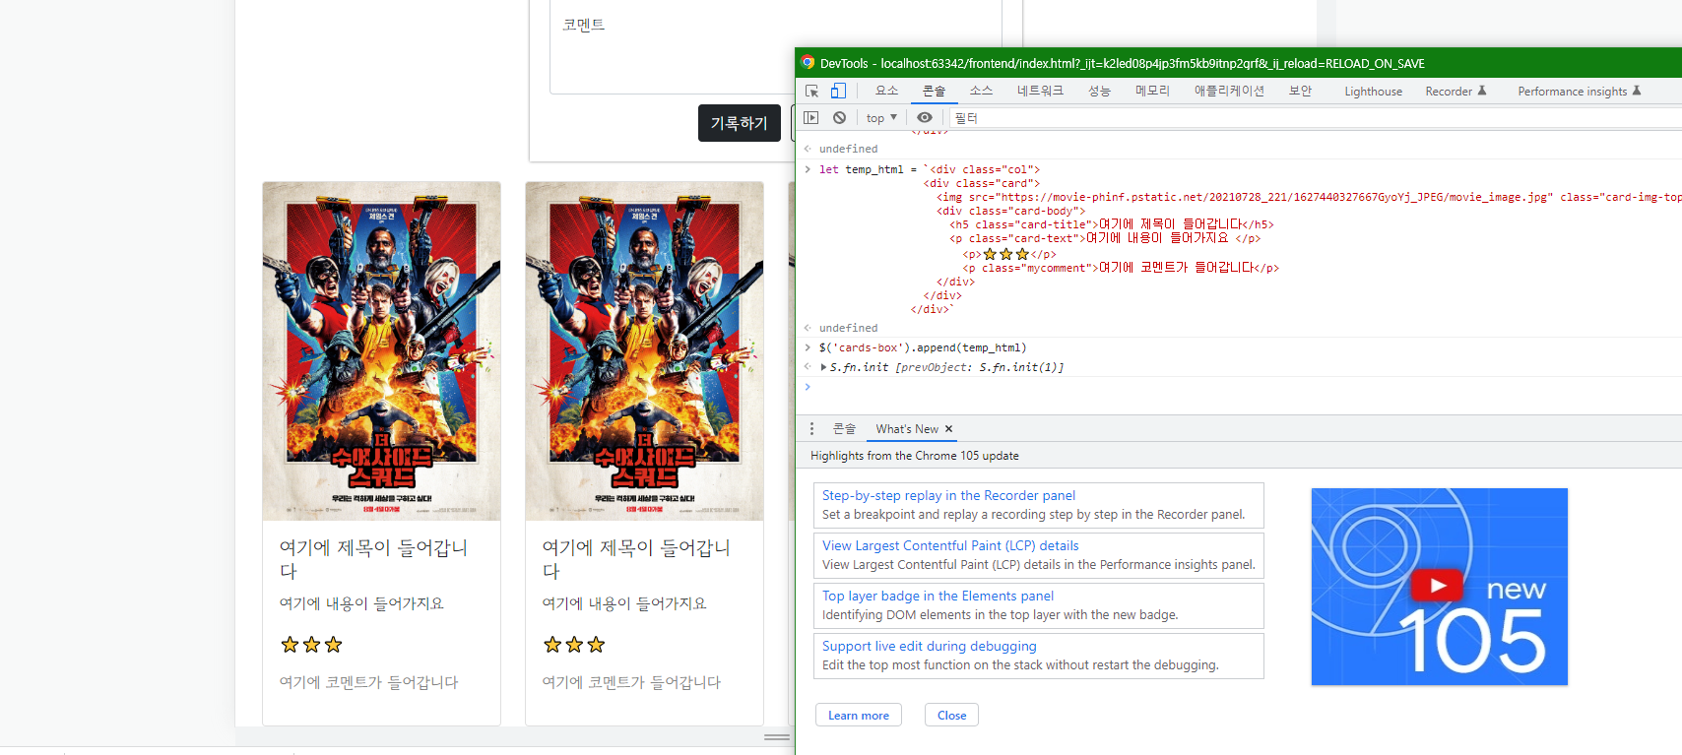
Task: Expand the S.fn.init result object
Action: [824, 367]
